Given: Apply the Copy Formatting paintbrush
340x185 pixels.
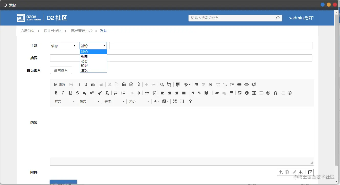Looking at the screenshot, I should (100, 93).
